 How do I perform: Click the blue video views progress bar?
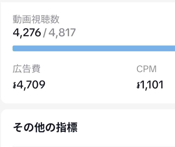click(x=93, y=48)
